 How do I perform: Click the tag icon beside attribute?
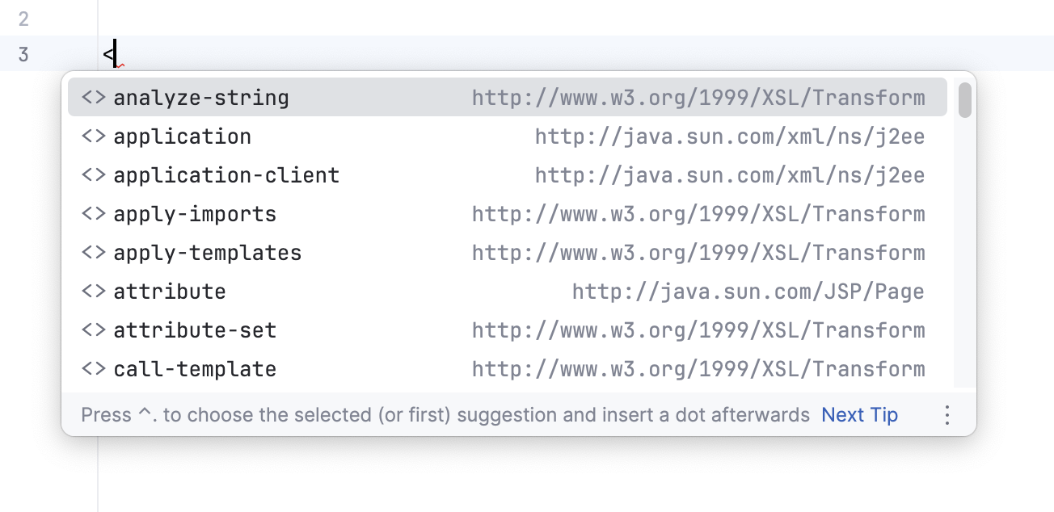pos(94,291)
